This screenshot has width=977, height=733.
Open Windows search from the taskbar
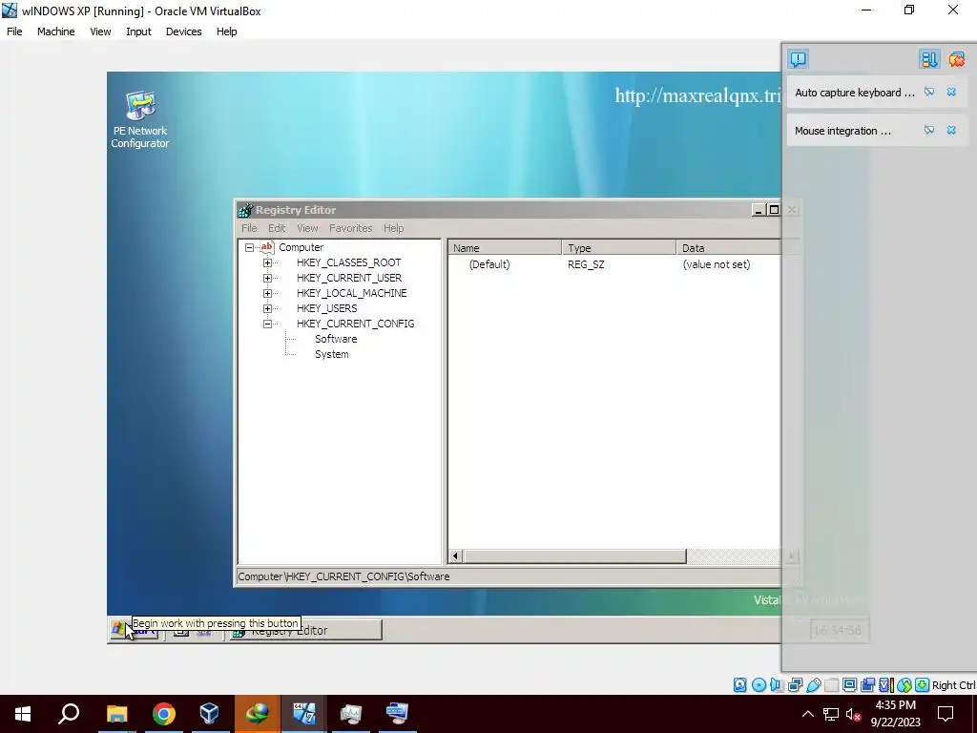click(x=69, y=714)
